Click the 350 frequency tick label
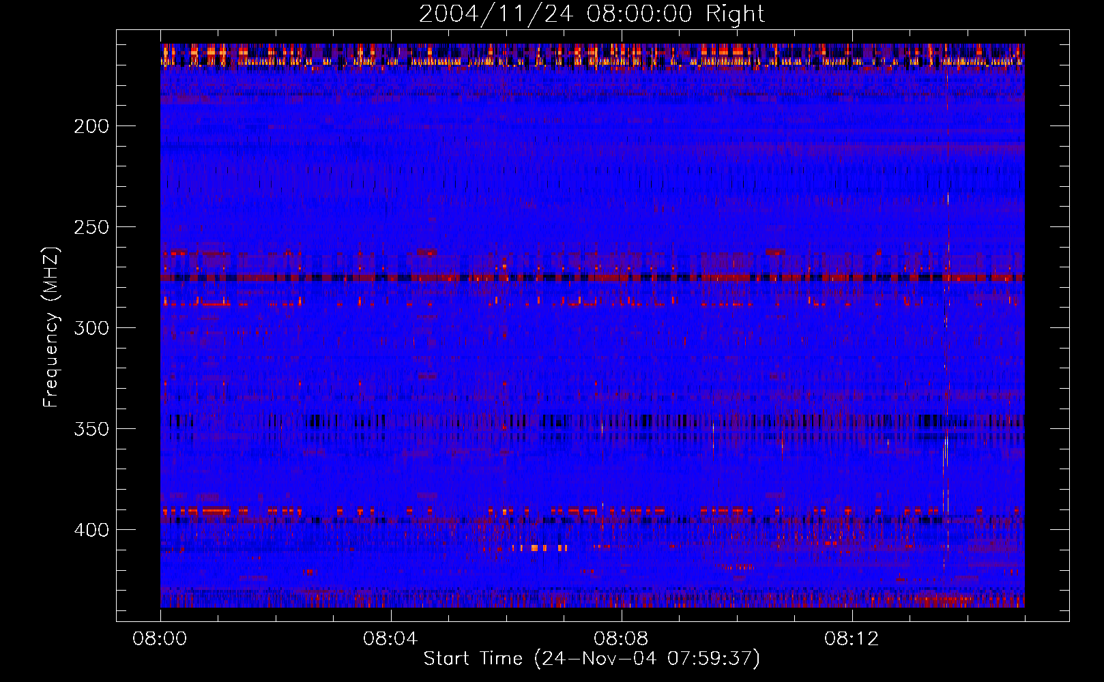 [91, 429]
